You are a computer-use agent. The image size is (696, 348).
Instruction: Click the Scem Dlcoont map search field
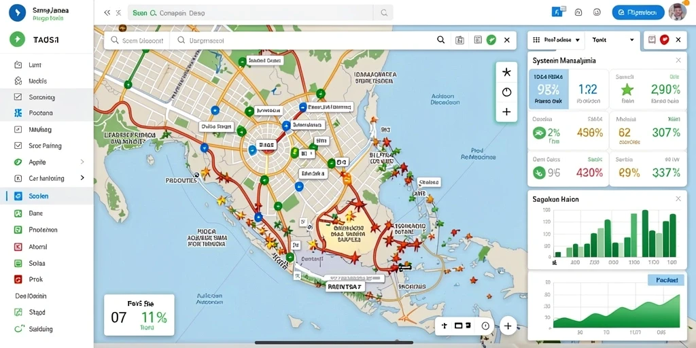coord(137,40)
